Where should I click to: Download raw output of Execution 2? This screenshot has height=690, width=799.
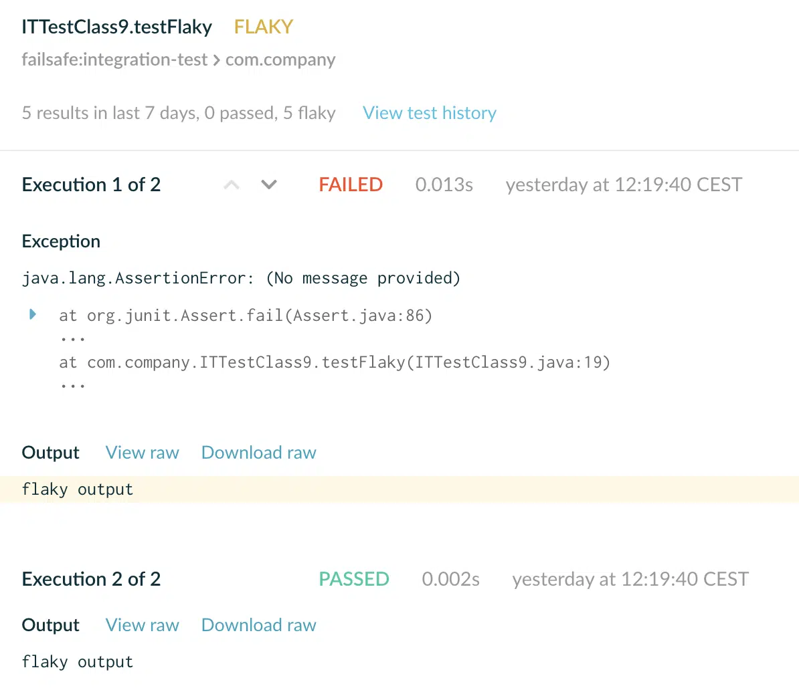click(x=259, y=625)
